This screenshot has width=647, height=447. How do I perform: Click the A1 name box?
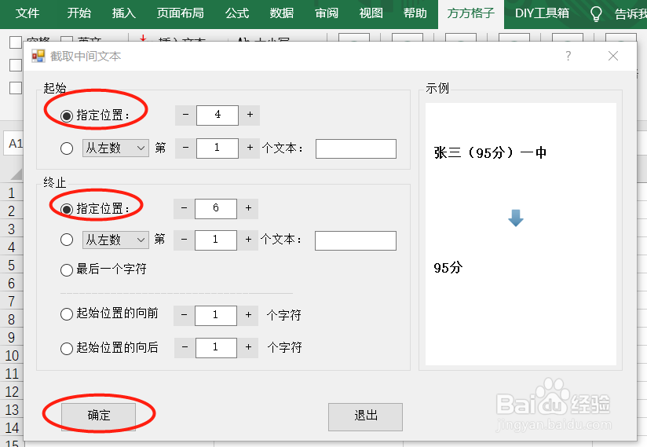coord(14,144)
